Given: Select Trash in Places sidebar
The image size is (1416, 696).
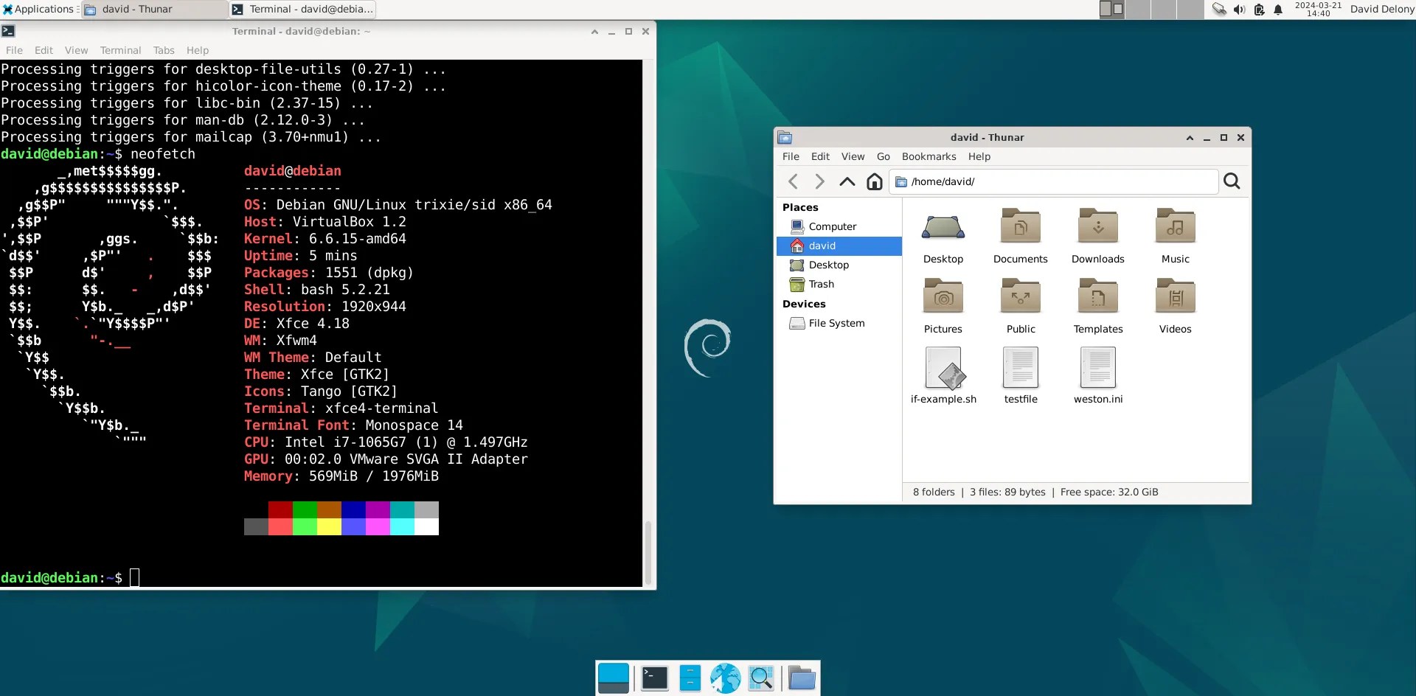Looking at the screenshot, I should pyautogui.click(x=839, y=284).
